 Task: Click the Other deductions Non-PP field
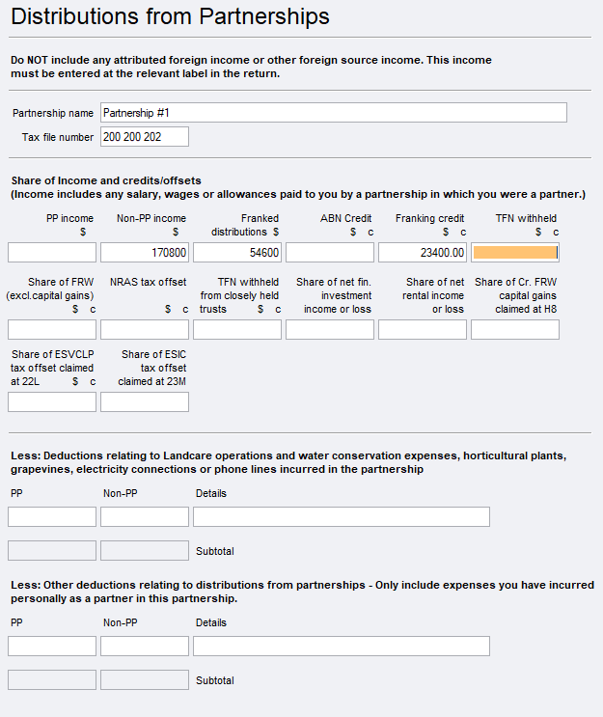coord(145,647)
